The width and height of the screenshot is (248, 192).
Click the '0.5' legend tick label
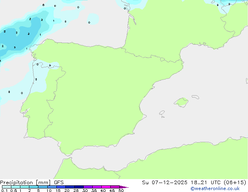click(x=14, y=190)
